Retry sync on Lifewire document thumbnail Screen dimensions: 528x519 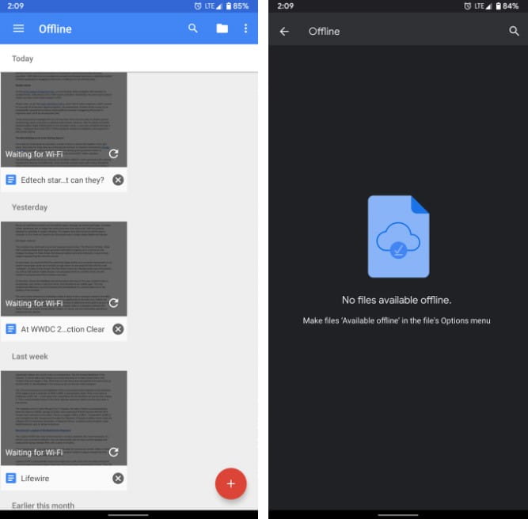click(x=114, y=452)
